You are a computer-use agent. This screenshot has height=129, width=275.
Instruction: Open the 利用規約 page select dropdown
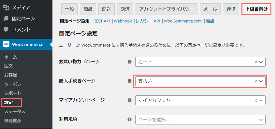pos(200,120)
